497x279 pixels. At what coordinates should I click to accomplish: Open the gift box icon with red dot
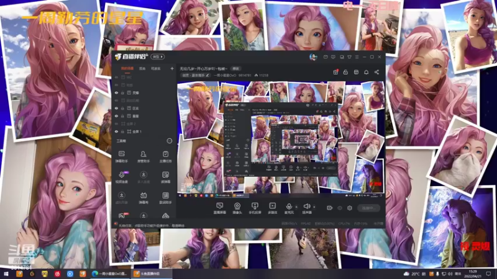click(x=335, y=72)
